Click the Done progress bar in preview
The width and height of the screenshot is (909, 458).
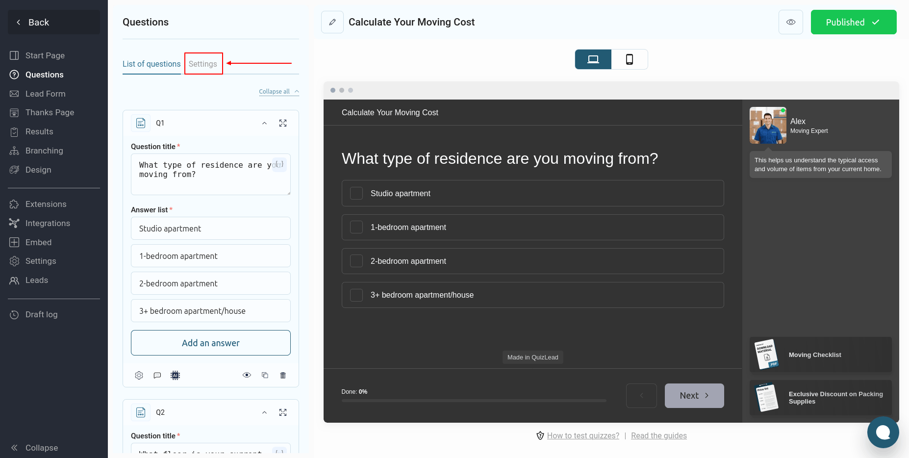tap(474, 401)
